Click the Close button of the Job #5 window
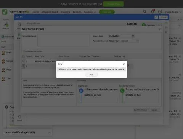Screen dimensions: 183x139 tap(163, 17)
